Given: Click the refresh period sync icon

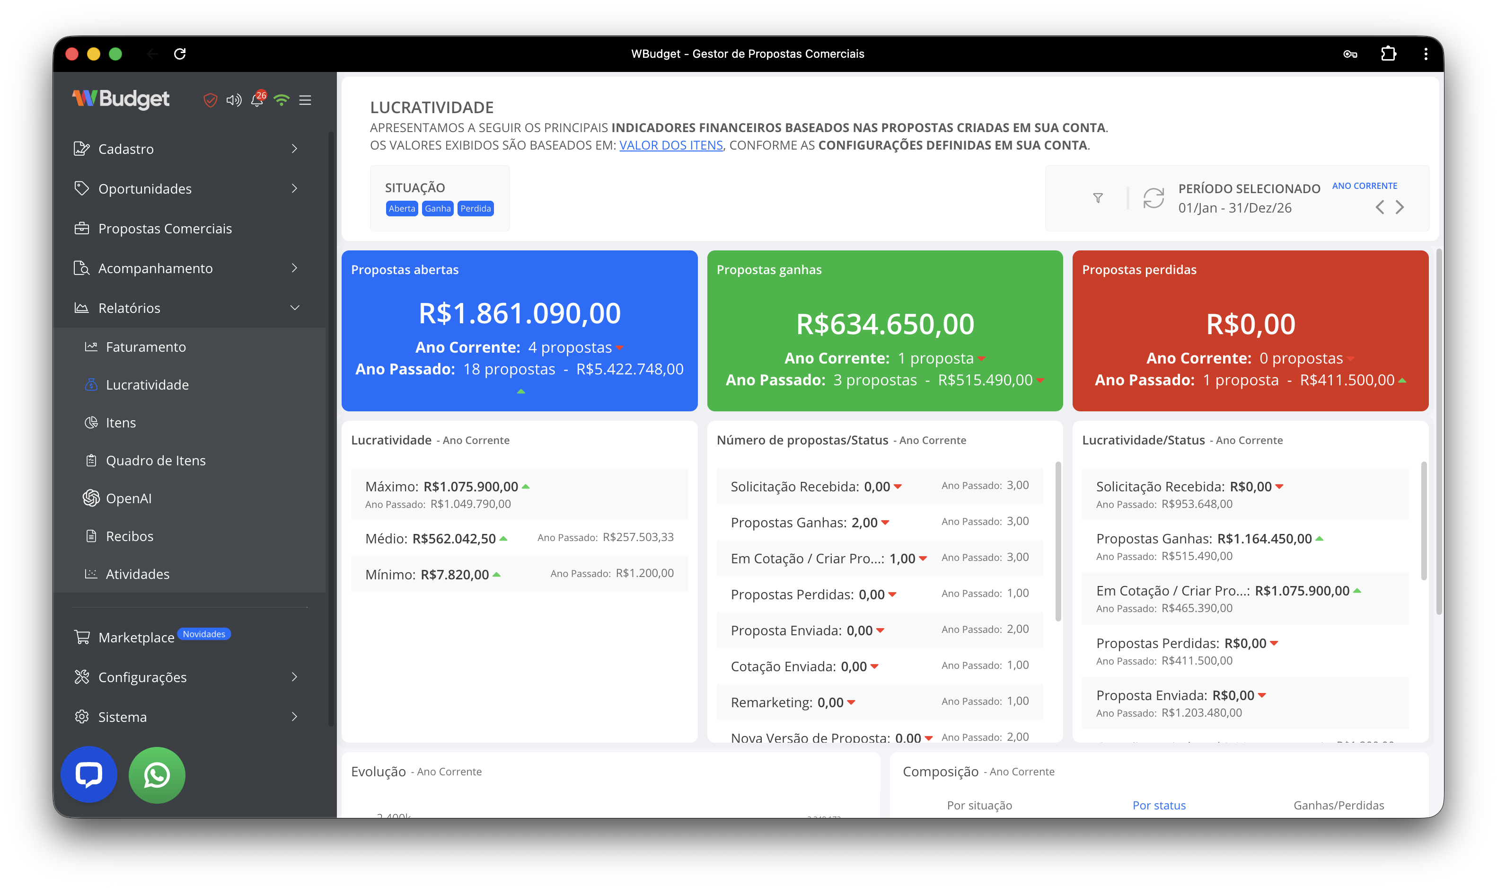Looking at the screenshot, I should pyautogui.click(x=1153, y=198).
